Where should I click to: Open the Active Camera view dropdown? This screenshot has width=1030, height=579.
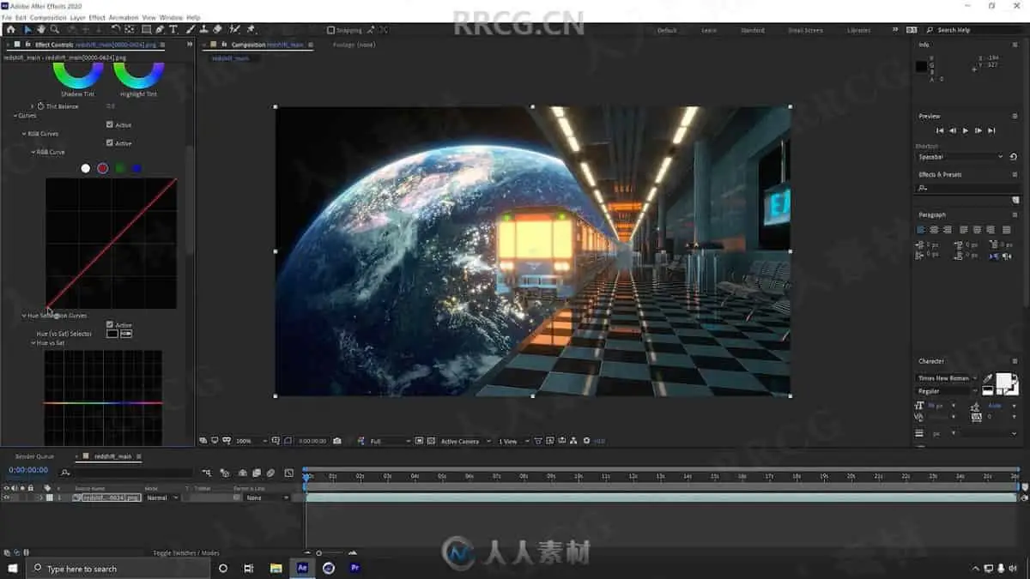[465, 441]
